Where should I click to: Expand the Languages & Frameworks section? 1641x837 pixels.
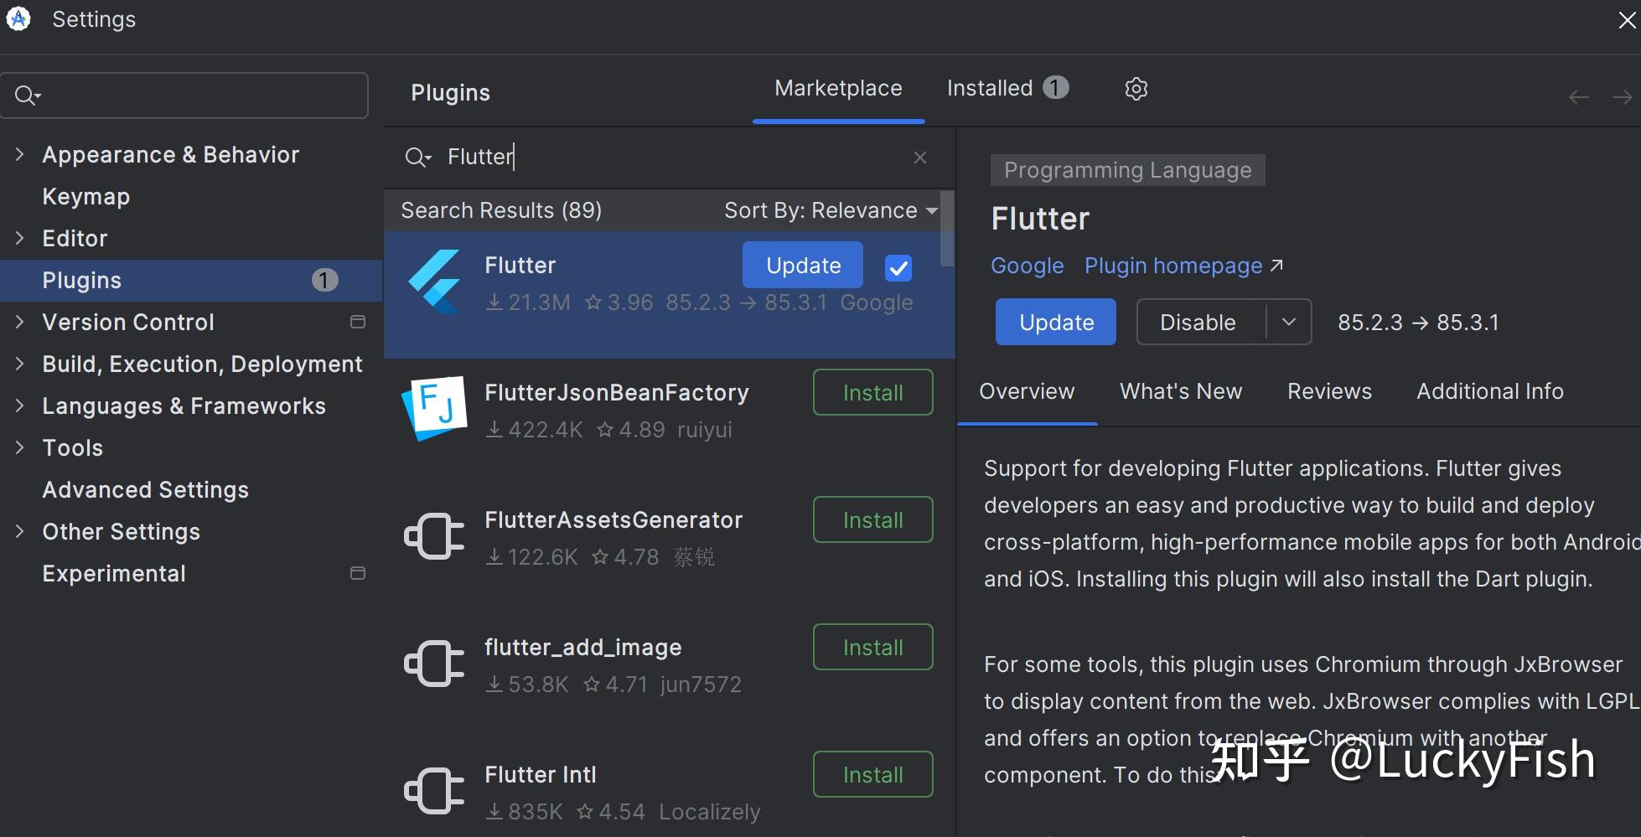tap(20, 406)
